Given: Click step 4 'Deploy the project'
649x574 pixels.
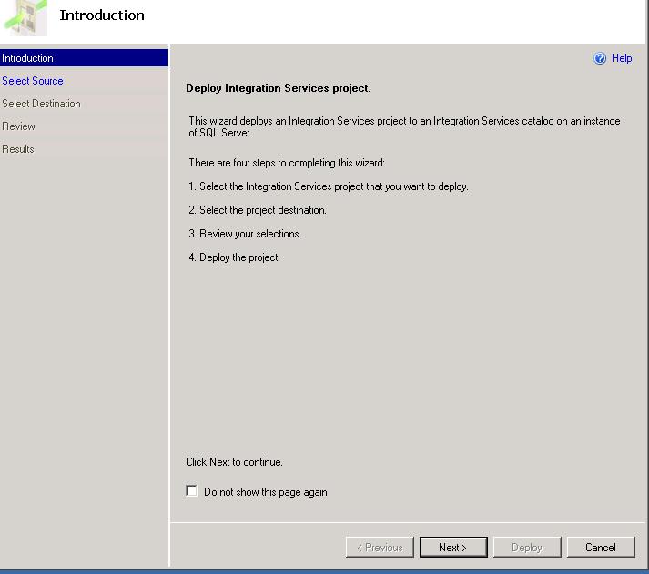Looking at the screenshot, I should 234,257.
